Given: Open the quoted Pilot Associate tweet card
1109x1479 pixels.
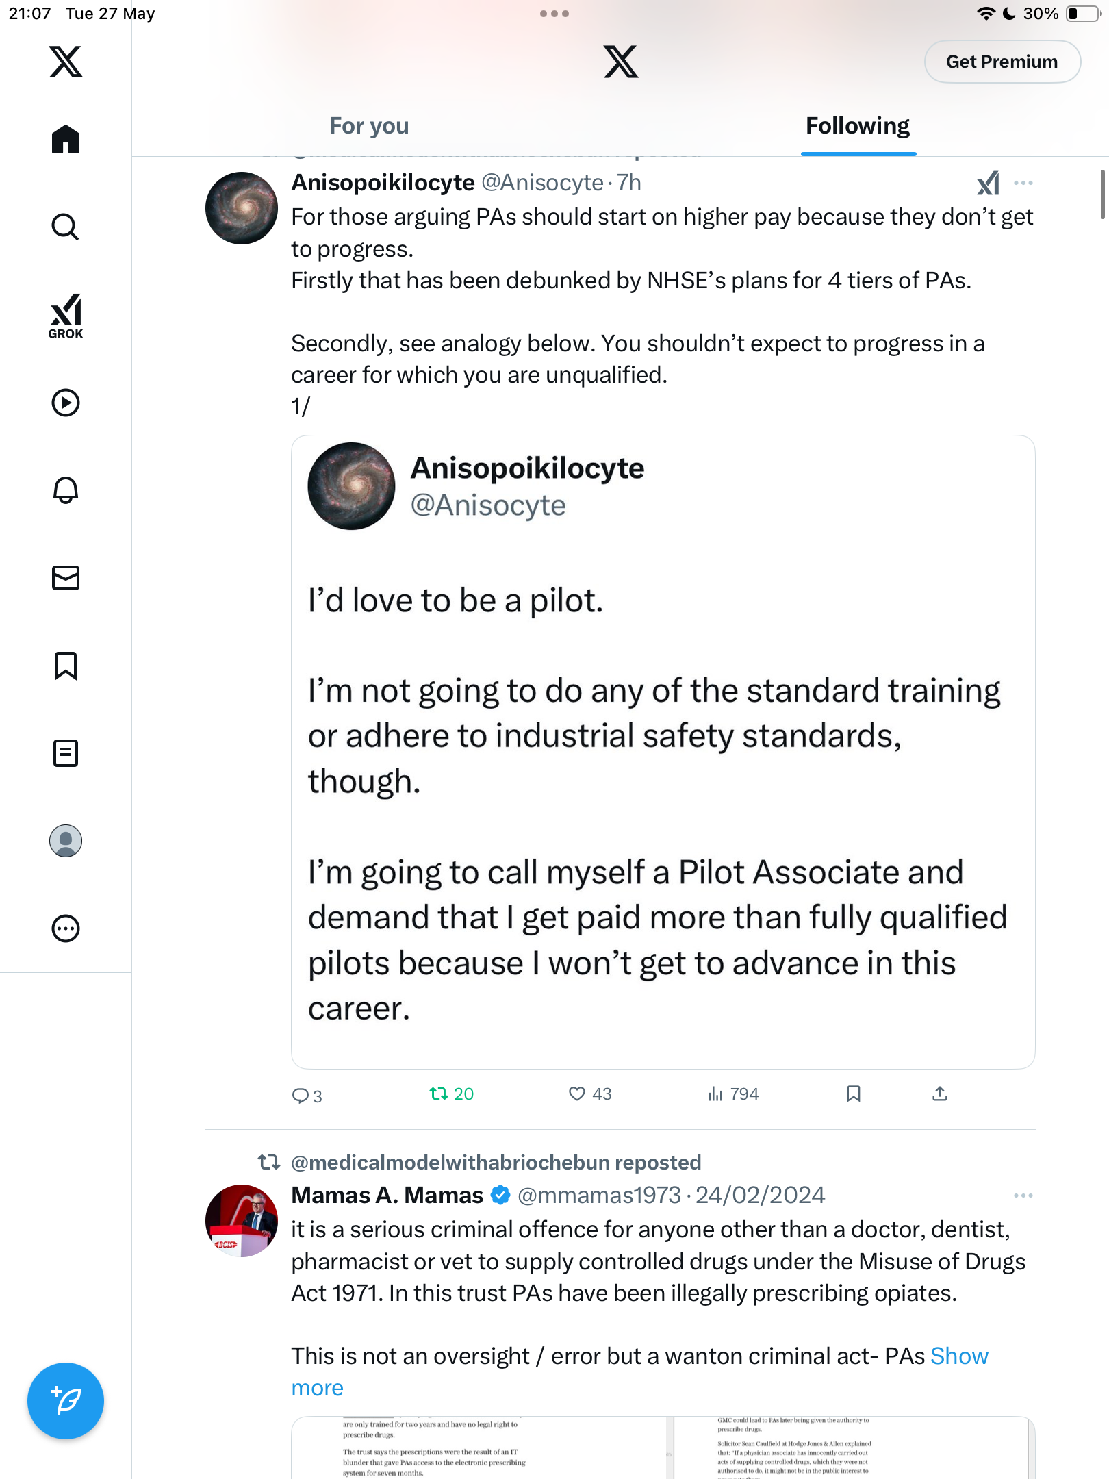Looking at the screenshot, I should tap(663, 752).
